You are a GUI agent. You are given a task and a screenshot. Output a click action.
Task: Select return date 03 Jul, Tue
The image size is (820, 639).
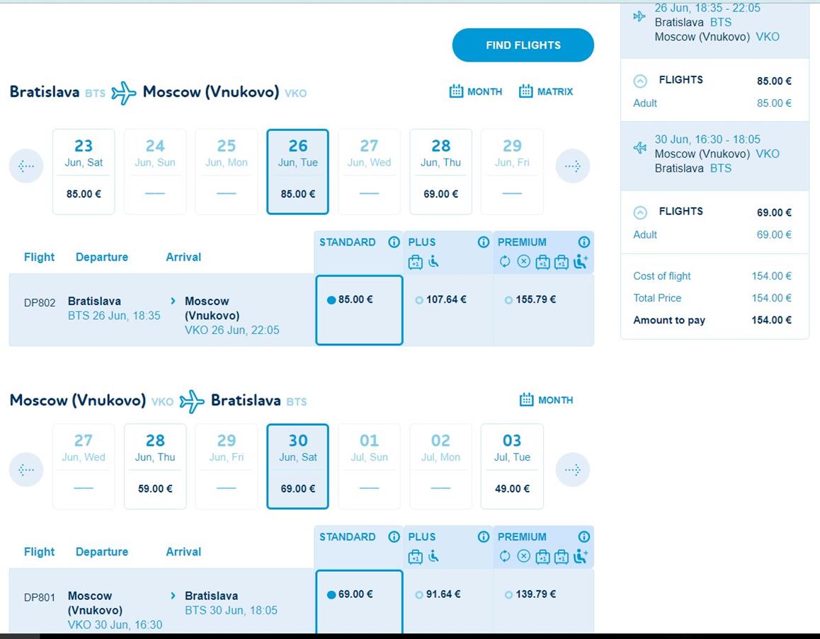coord(512,466)
